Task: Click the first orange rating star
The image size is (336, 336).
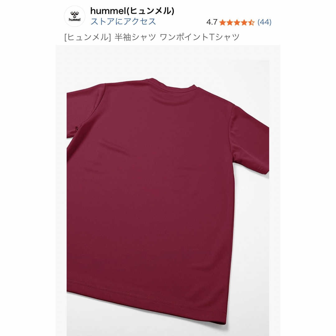Action: pyautogui.click(x=223, y=22)
